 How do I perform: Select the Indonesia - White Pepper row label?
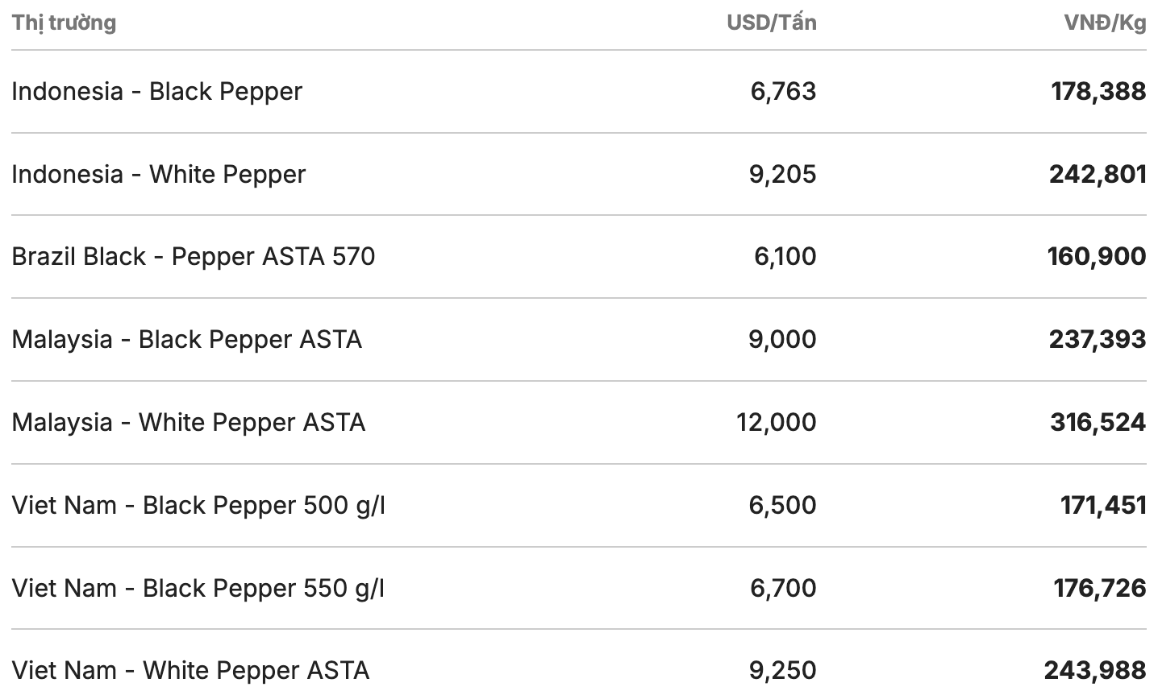pyautogui.click(x=159, y=174)
